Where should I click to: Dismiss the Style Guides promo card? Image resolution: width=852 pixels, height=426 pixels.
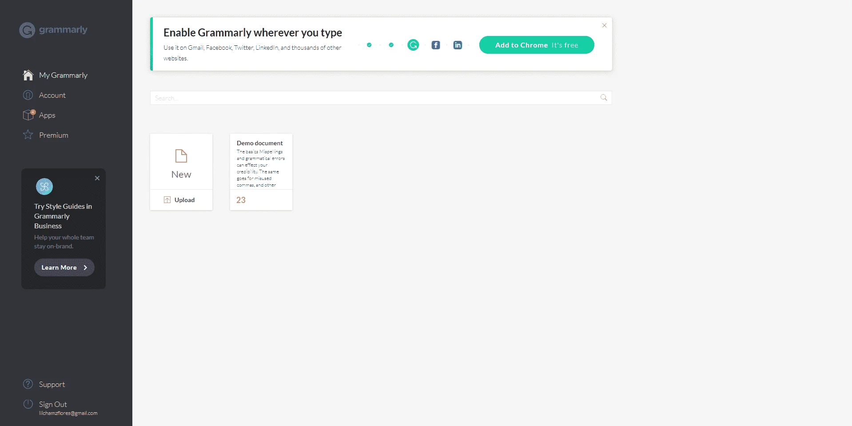pos(97,178)
